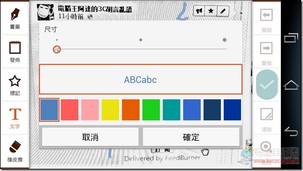Click the 尺寸 size label
Viewport: 303px width, 171px height.
click(x=51, y=29)
